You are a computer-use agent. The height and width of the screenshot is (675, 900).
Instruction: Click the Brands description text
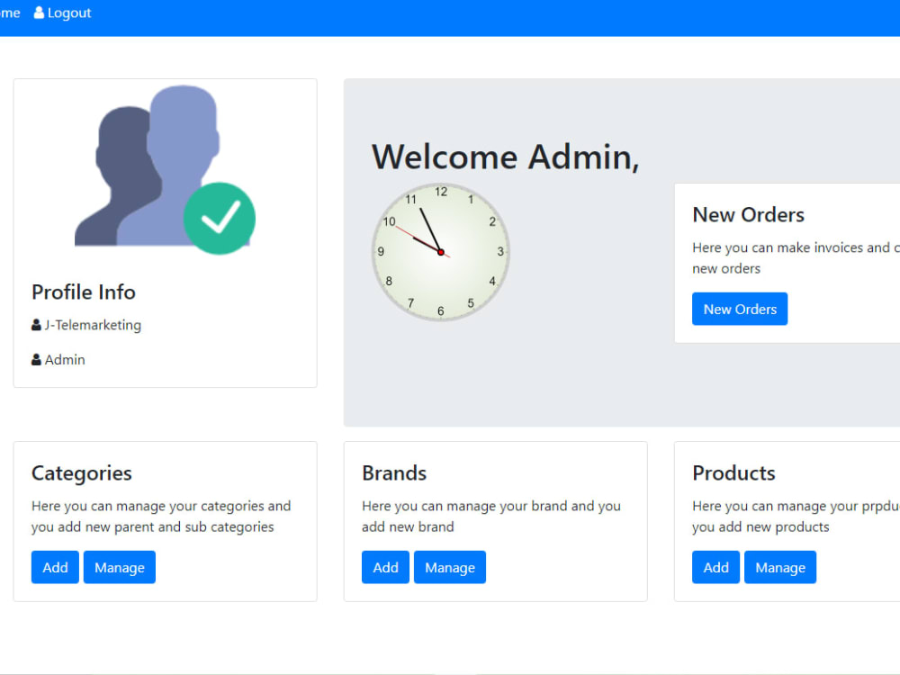coord(491,517)
